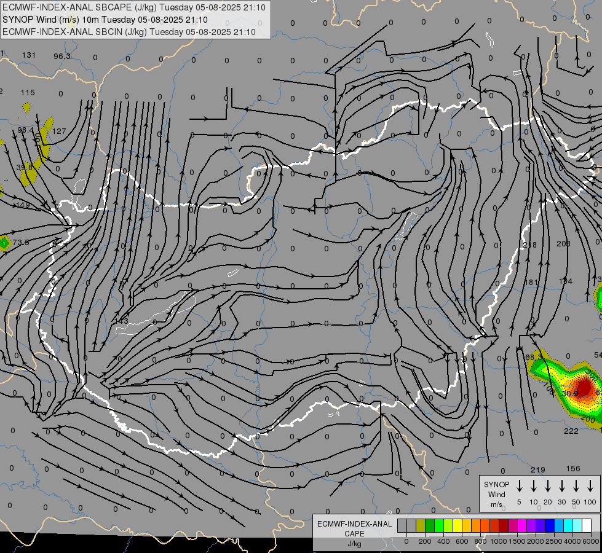Click the wind legend label 100

(590, 502)
